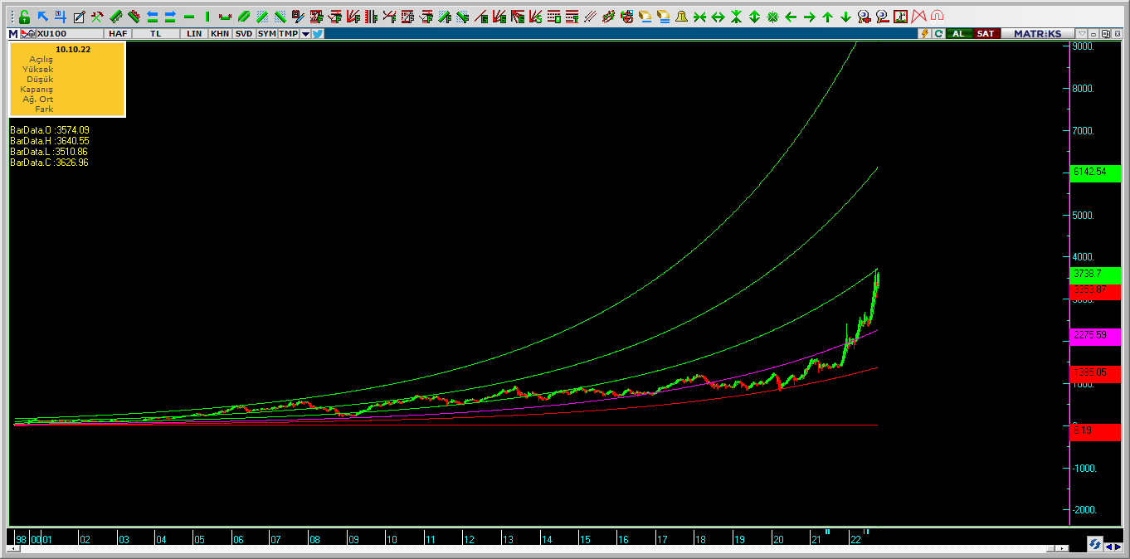Toggle the TMP button

click(288, 34)
